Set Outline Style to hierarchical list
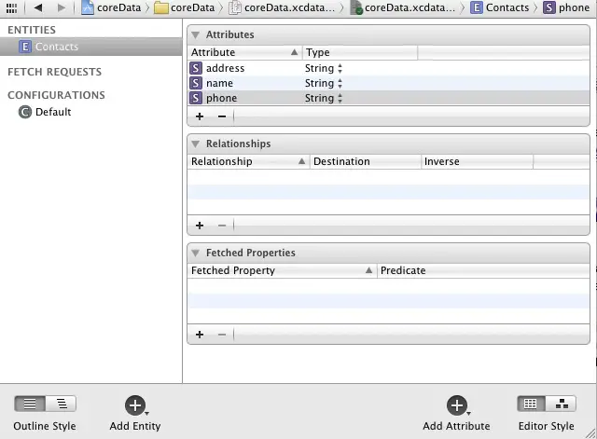The height and width of the screenshot is (439, 597). click(62, 404)
